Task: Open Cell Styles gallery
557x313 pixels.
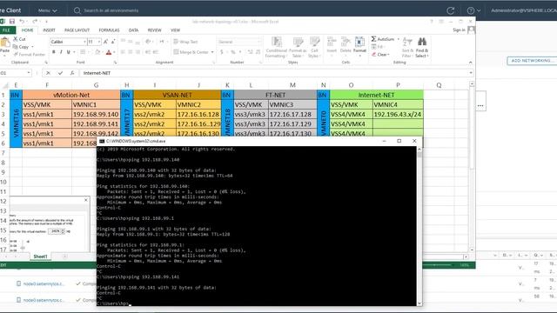Action: 314,47
